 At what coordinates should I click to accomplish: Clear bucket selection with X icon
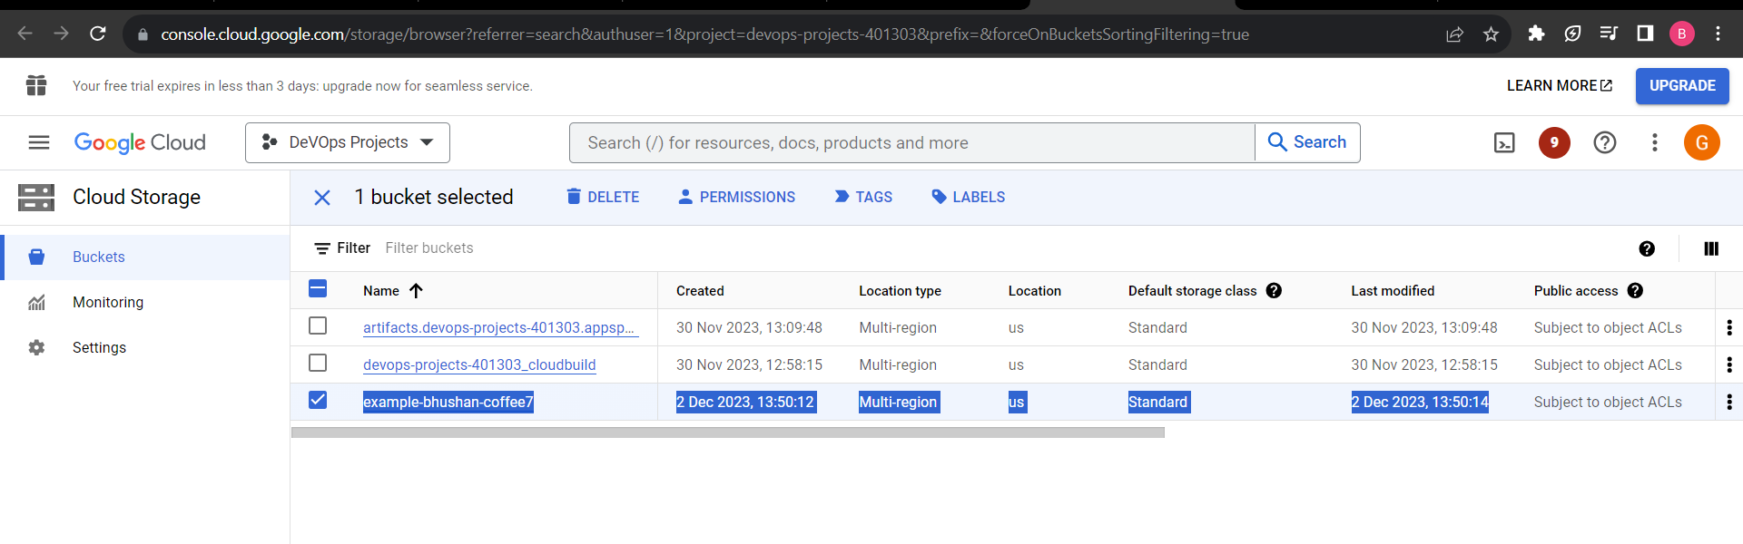322,198
